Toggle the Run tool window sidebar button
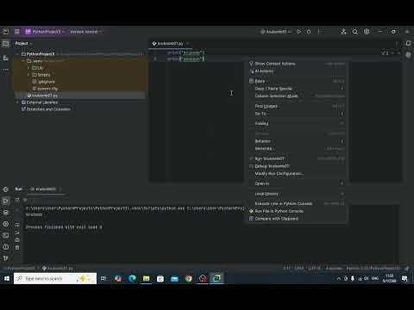 [6, 201]
